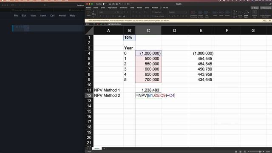Select row 12 header
This screenshot has width=272, height=153.
pos(89,95)
